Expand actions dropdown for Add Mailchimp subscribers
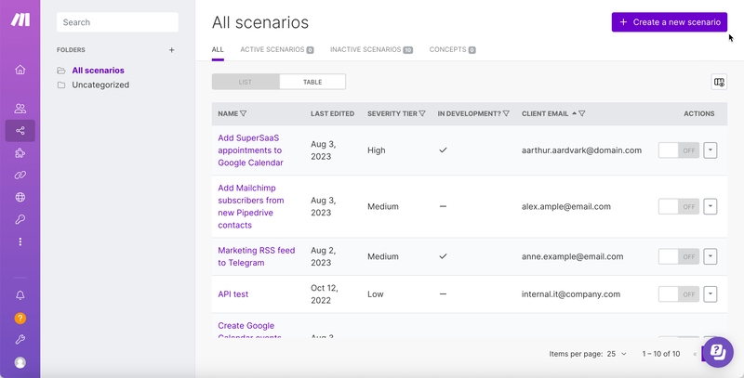The image size is (744, 378). point(711,207)
